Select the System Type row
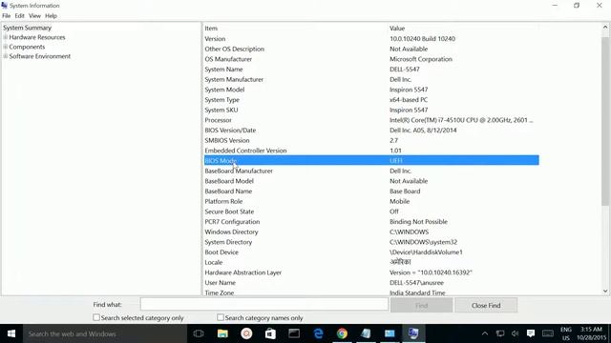The height and width of the screenshot is (343, 611). click(x=371, y=99)
